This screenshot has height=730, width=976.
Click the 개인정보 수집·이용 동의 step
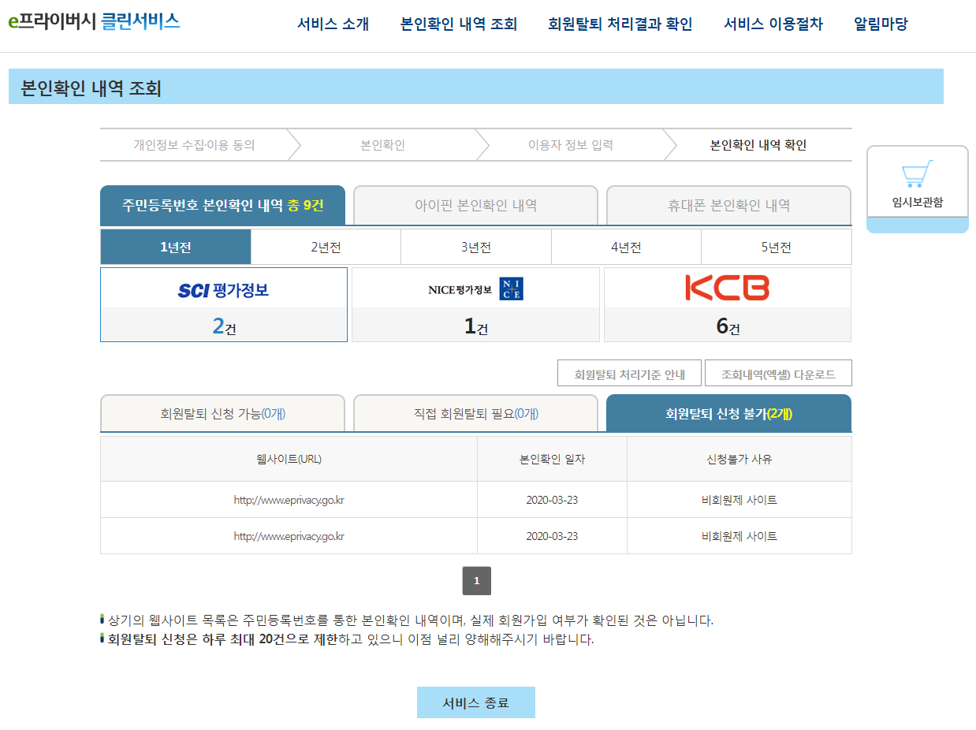click(x=194, y=145)
